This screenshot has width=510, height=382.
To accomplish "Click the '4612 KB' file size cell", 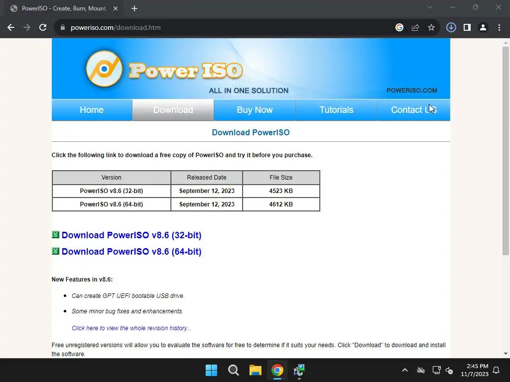I will tap(281, 204).
